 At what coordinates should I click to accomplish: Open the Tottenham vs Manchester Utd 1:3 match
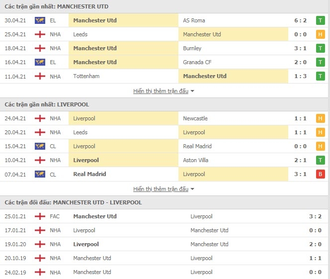164,76
